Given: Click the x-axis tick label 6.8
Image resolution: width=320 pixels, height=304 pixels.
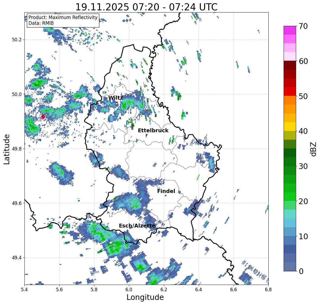Looking at the screenshot, I should click(x=268, y=290).
